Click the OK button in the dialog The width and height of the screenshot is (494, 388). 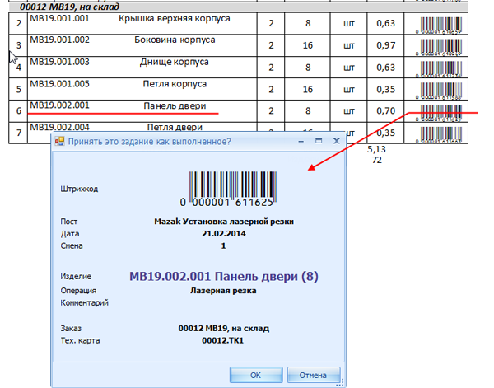pos(256,375)
